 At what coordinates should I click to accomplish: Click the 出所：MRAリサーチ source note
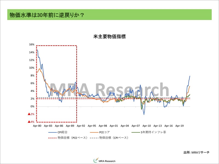197,152
